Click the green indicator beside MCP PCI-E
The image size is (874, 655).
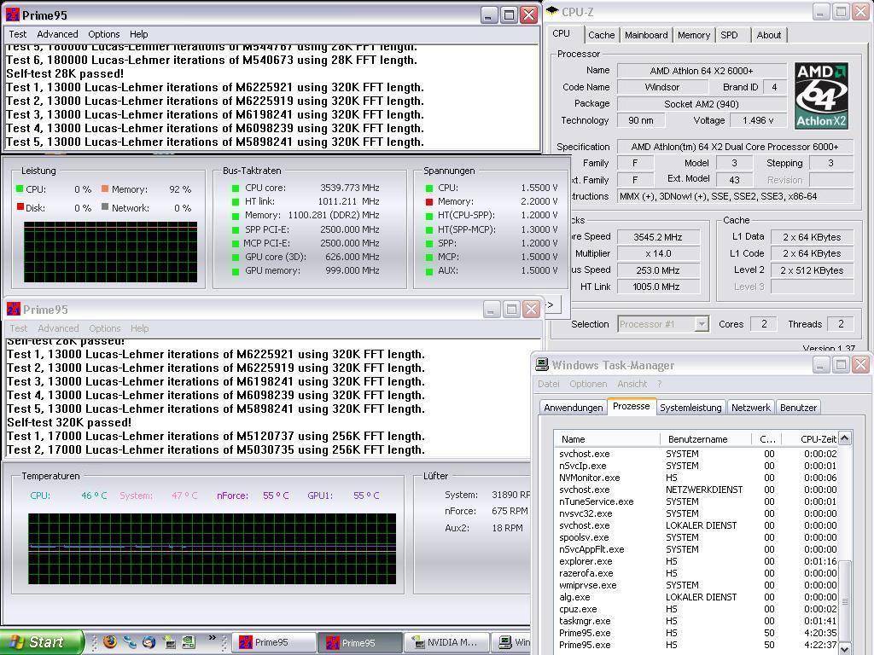[236, 243]
